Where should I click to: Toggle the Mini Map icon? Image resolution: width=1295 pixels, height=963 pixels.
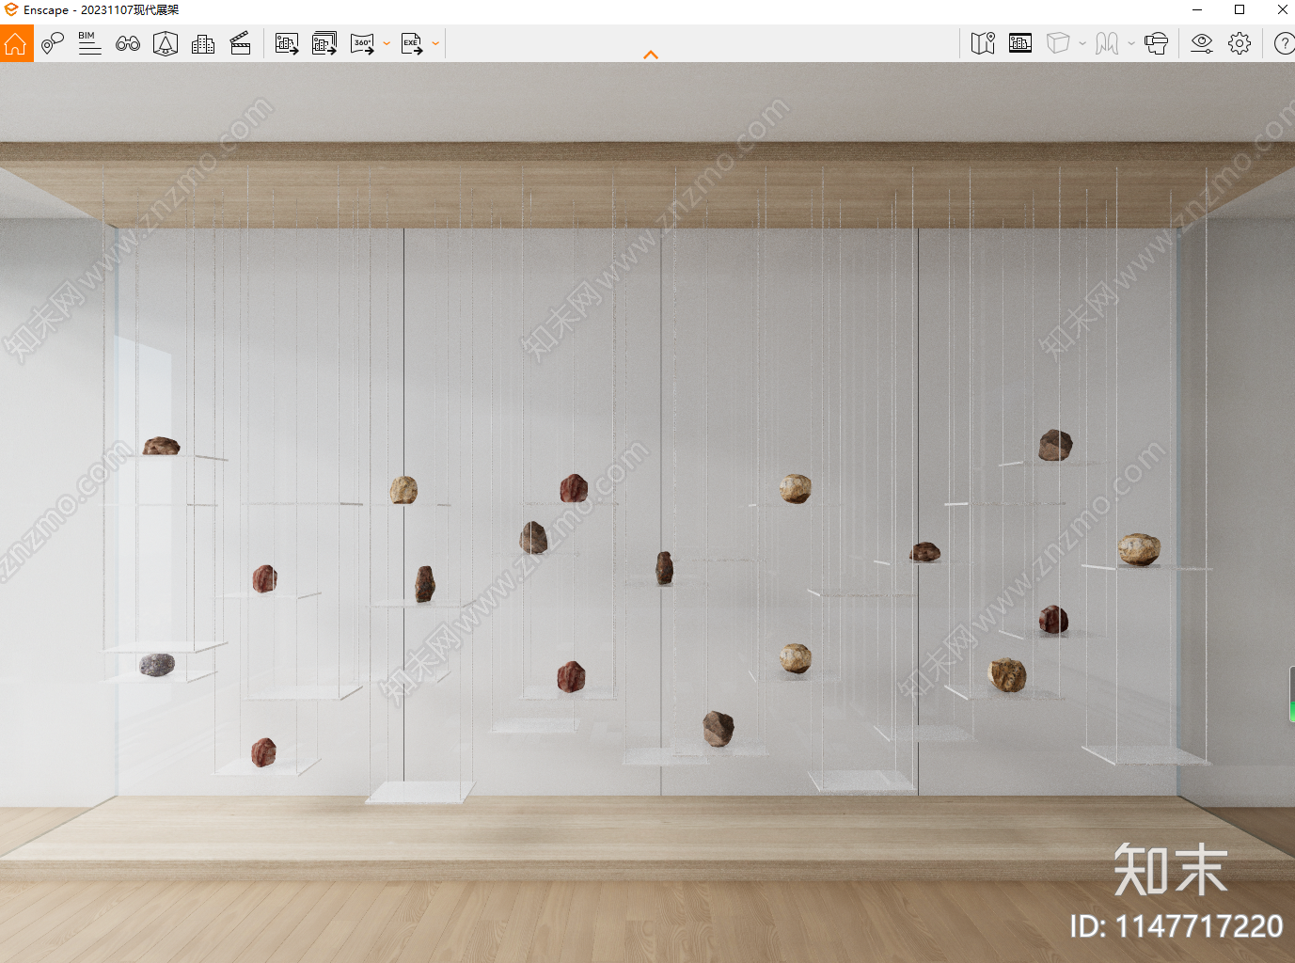point(983,43)
